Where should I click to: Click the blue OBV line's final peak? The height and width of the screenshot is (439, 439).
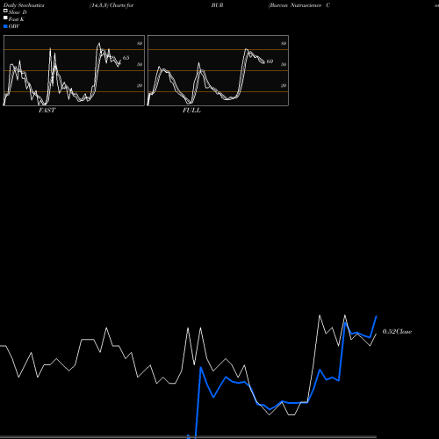(x=376, y=316)
